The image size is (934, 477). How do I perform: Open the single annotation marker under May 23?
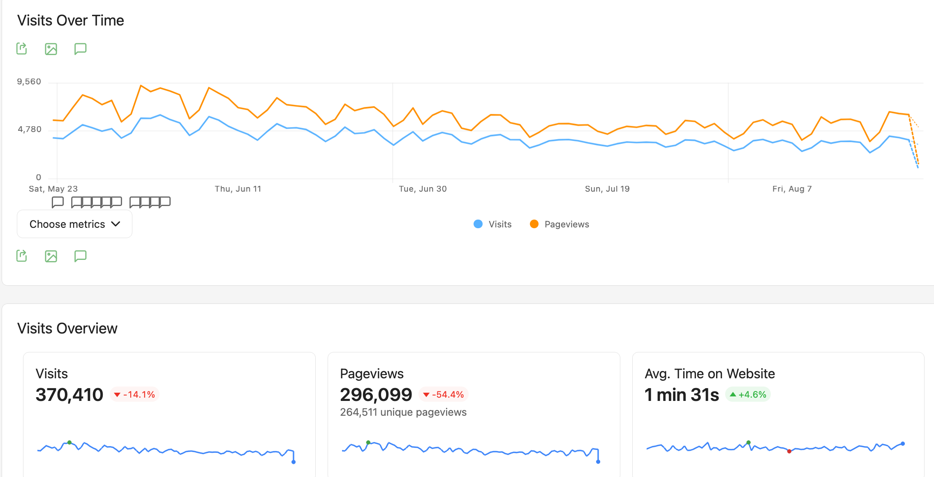tap(58, 202)
